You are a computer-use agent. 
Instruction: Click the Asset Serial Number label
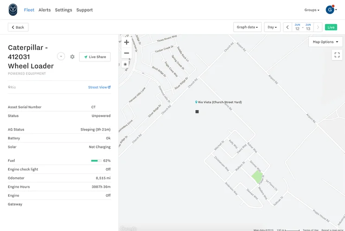25,107
